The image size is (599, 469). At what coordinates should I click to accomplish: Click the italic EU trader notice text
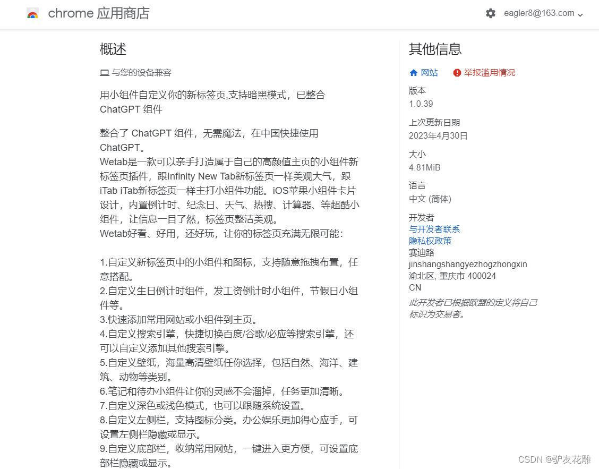click(x=473, y=309)
